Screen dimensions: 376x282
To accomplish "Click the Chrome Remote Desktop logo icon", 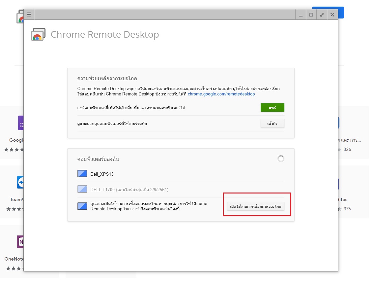I will coord(38,34).
